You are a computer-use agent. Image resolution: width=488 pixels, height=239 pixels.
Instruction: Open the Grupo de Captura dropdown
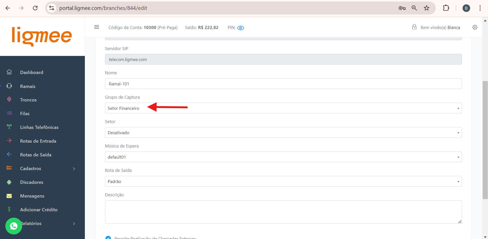coord(283,108)
